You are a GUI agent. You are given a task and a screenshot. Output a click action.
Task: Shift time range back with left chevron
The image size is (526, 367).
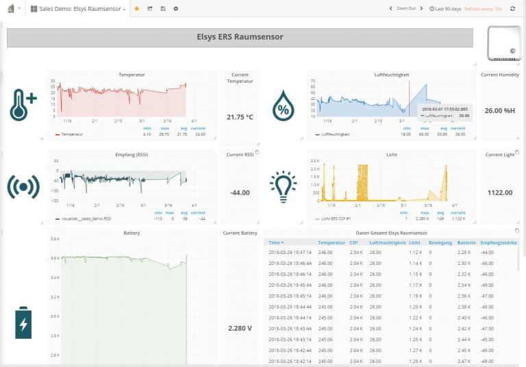[x=391, y=8]
